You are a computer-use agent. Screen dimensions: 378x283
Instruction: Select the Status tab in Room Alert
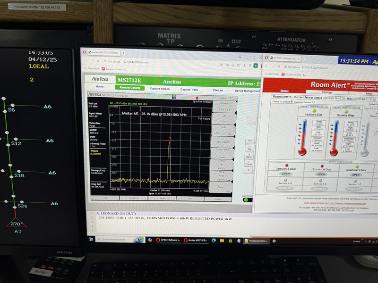click(284, 91)
